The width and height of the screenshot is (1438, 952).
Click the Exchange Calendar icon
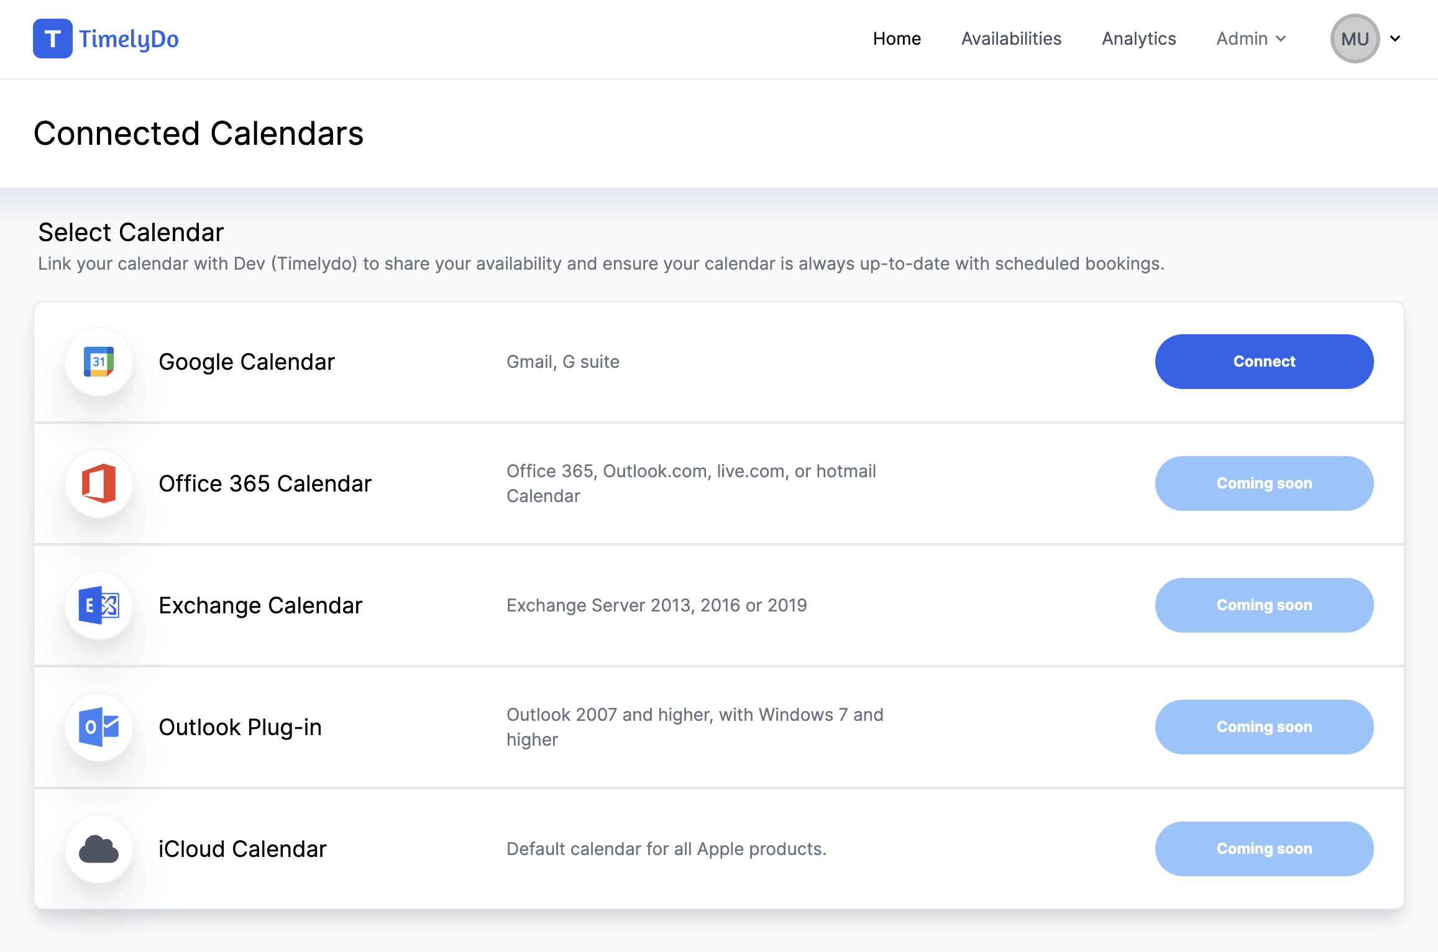point(99,605)
